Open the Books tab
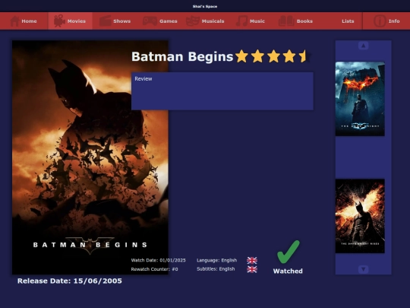Image resolution: width=410 pixels, height=308 pixels. click(295, 21)
